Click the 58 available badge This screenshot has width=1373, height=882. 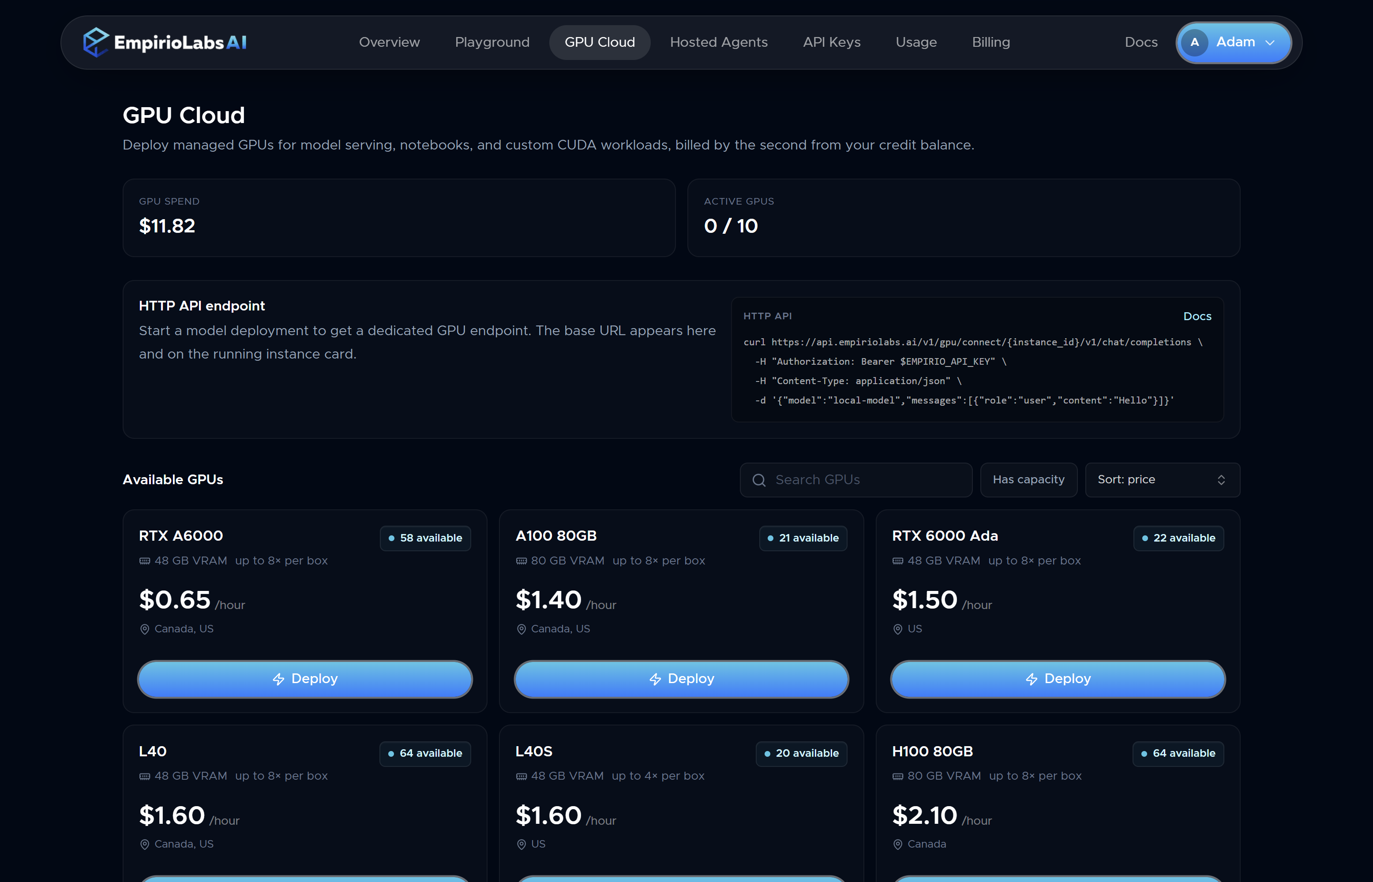point(425,538)
